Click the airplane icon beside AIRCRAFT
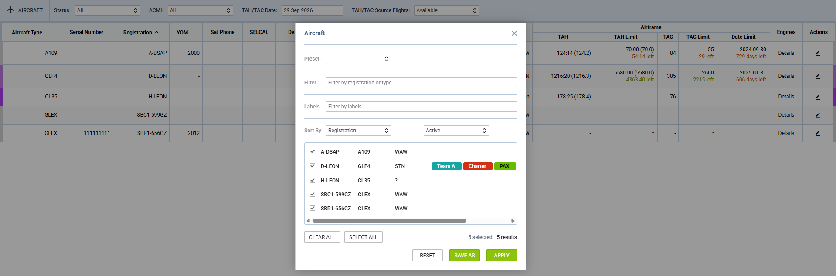The image size is (836, 276). pos(10,10)
